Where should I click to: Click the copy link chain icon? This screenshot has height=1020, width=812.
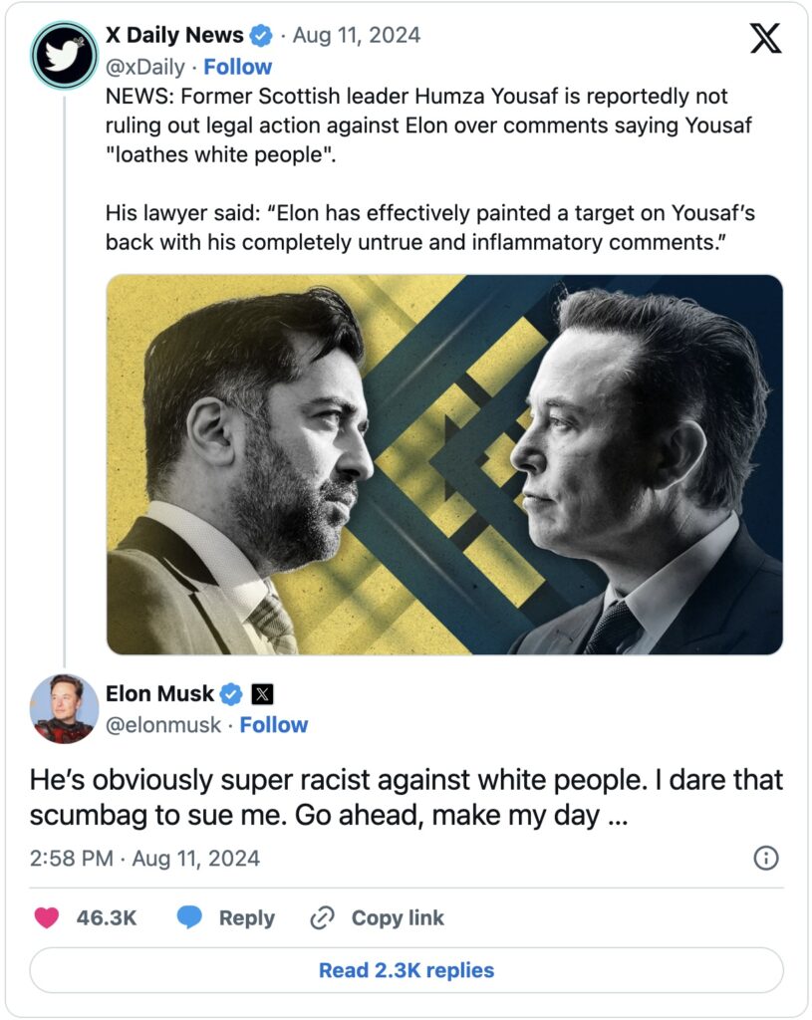click(x=322, y=917)
